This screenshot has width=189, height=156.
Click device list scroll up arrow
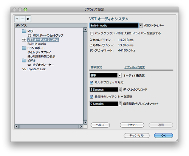(x=85, y=30)
